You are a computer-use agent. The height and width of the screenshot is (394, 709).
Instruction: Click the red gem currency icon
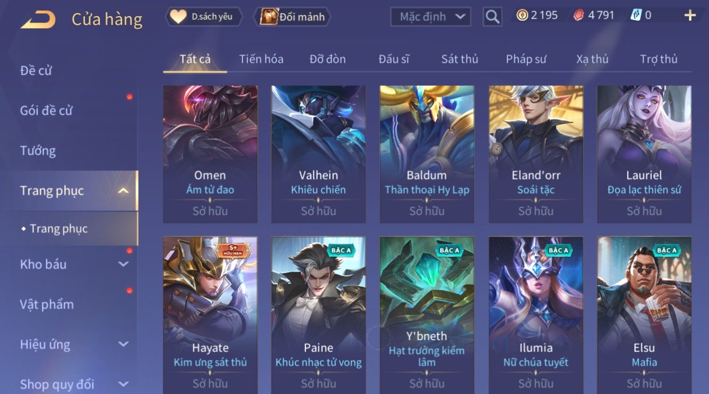point(578,16)
